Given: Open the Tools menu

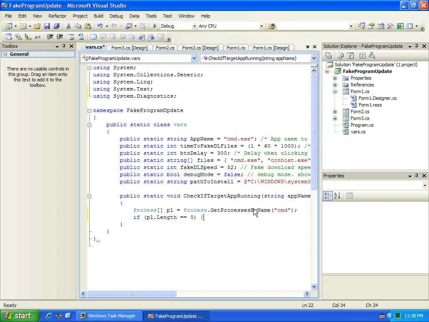Looking at the screenshot, I should coord(151,16).
